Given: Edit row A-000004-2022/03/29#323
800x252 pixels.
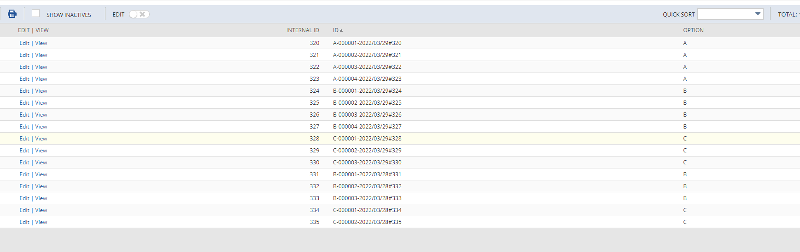Looking at the screenshot, I should coord(24,79).
